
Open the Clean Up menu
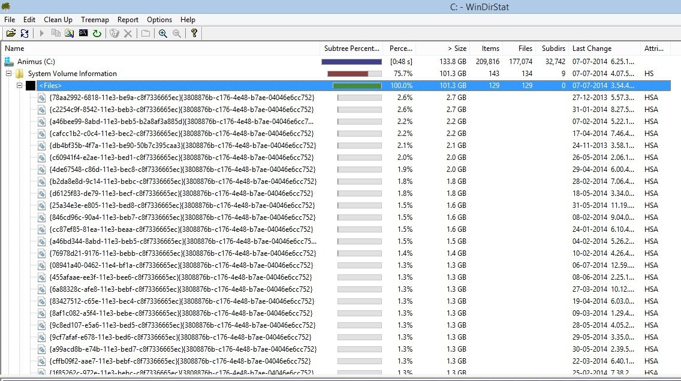coord(58,20)
